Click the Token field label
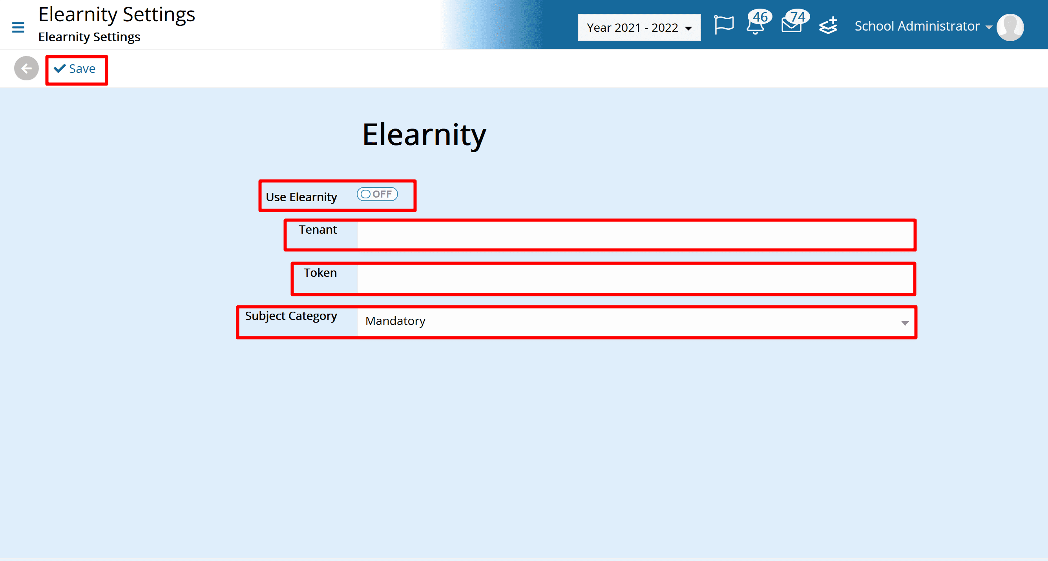The image size is (1048, 561). coord(320,272)
